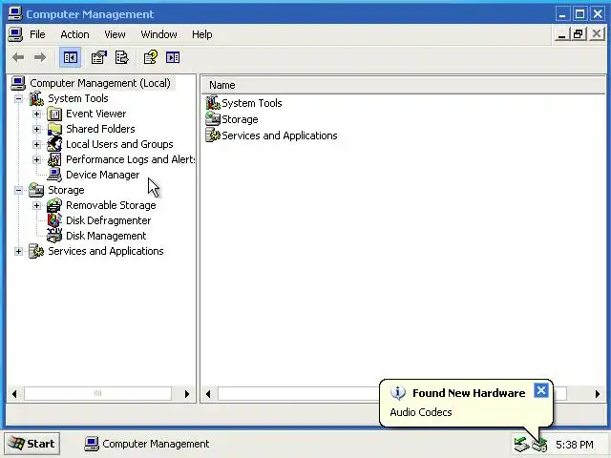Click the Computer Management taskbar button
The height and width of the screenshot is (458, 611).
[x=147, y=444]
